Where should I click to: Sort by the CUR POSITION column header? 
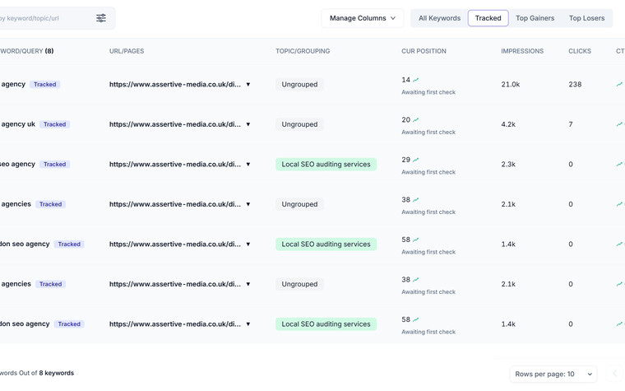(424, 51)
